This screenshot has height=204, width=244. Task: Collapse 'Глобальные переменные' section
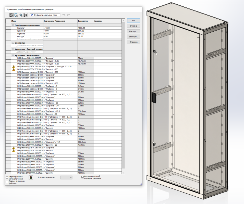13,25
